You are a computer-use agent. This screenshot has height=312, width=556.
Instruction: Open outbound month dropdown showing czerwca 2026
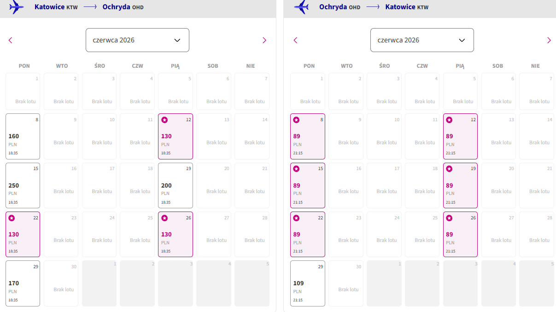pyautogui.click(x=137, y=40)
